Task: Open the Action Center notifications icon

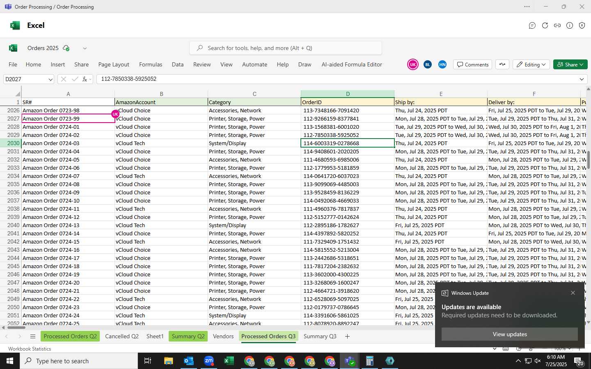Action: coord(579,361)
